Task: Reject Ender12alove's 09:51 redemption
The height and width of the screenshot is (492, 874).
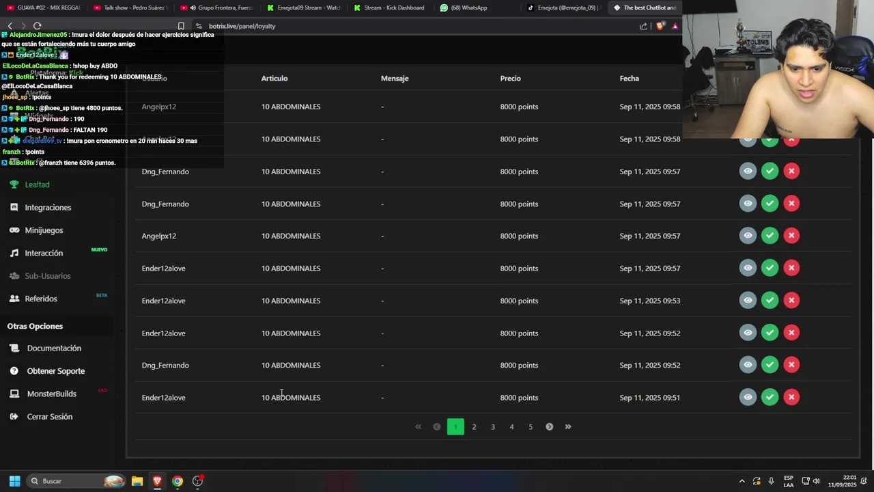Action: point(791,397)
